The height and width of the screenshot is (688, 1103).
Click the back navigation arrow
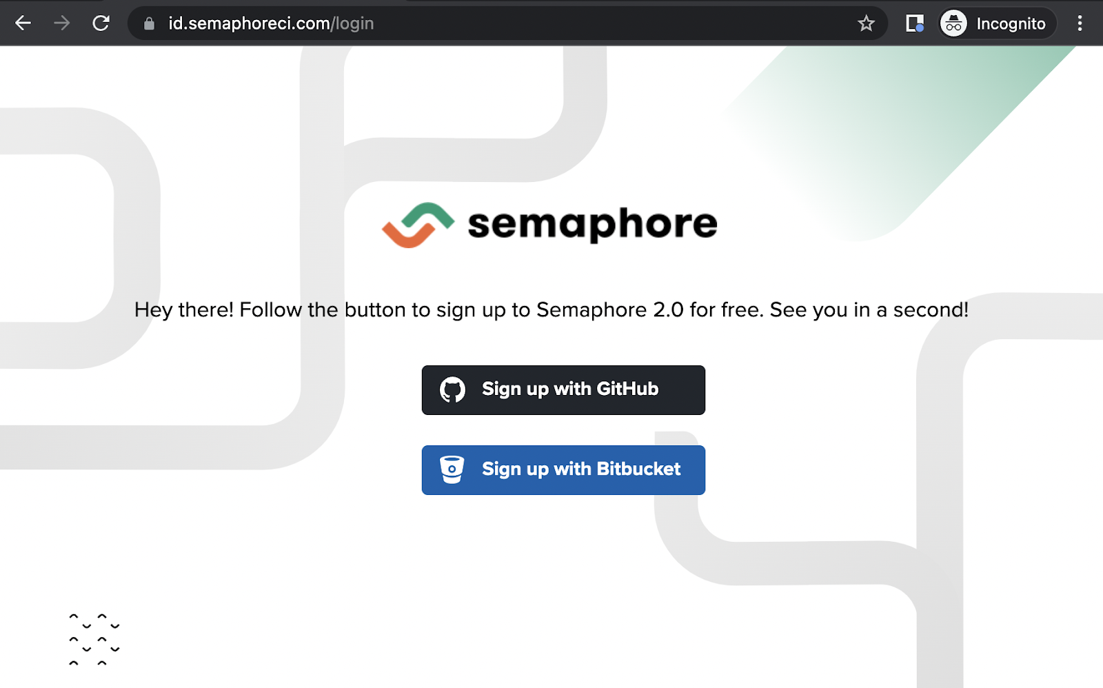click(23, 23)
